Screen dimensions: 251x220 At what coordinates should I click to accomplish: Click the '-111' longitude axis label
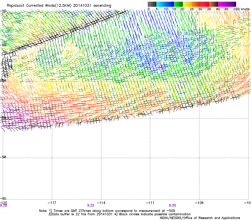(x=150, y=203)
